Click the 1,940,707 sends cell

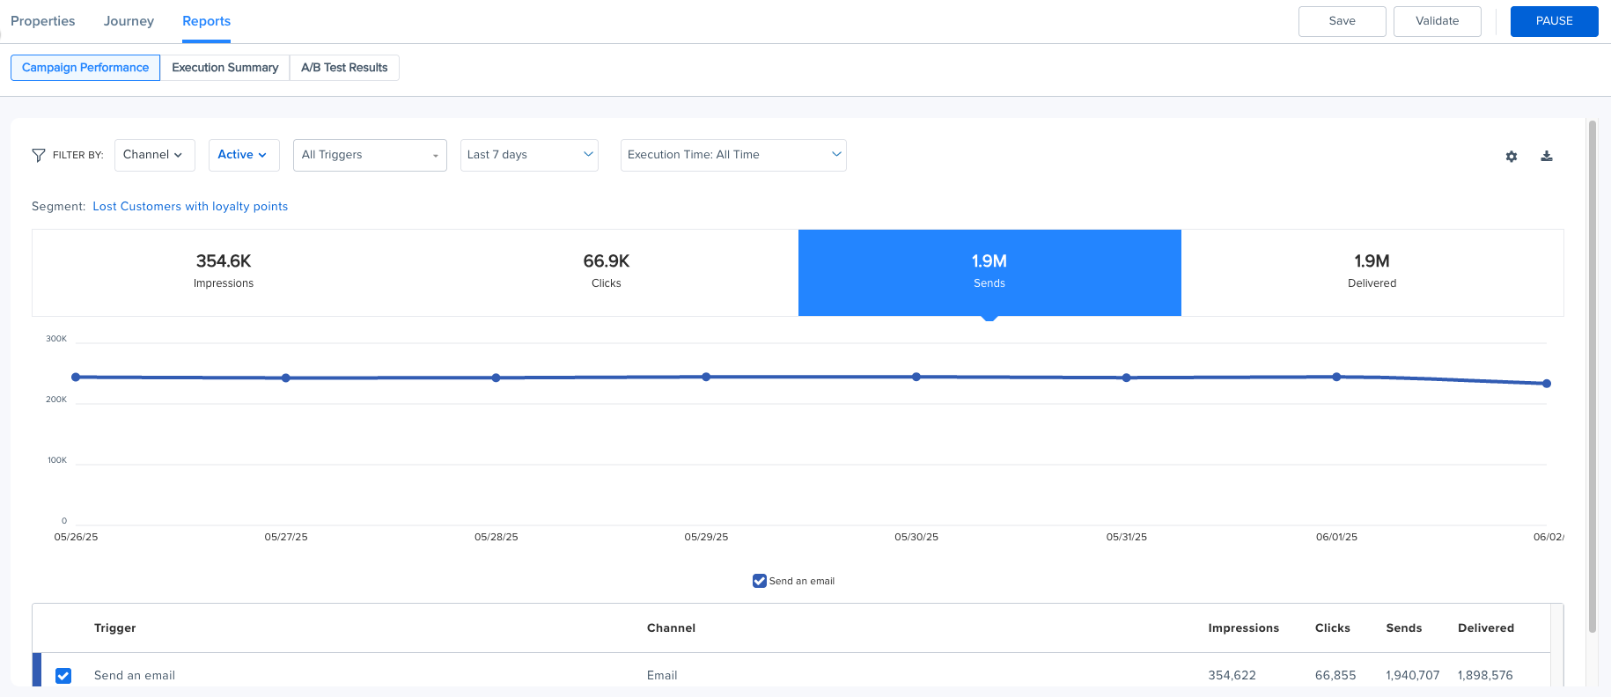pos(1413,676)
